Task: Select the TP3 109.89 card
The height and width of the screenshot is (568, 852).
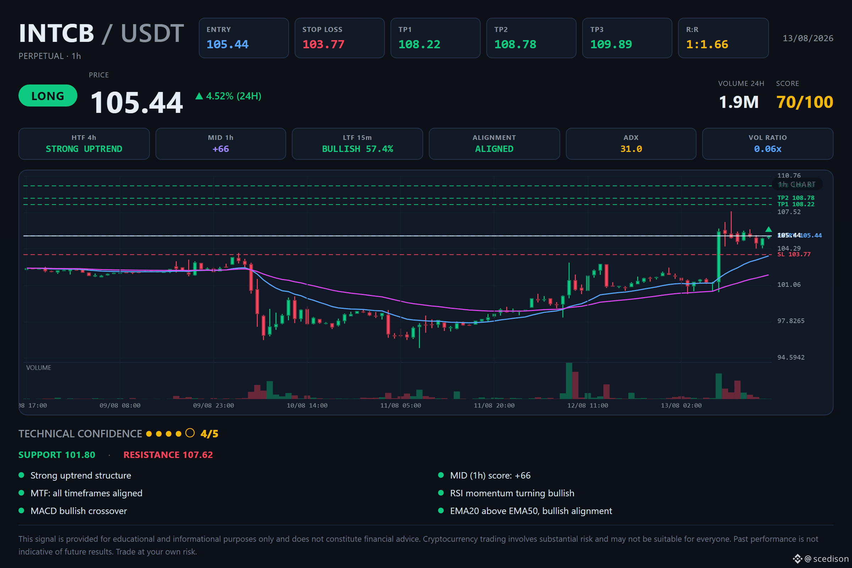Action: click(x=627, y=38)
